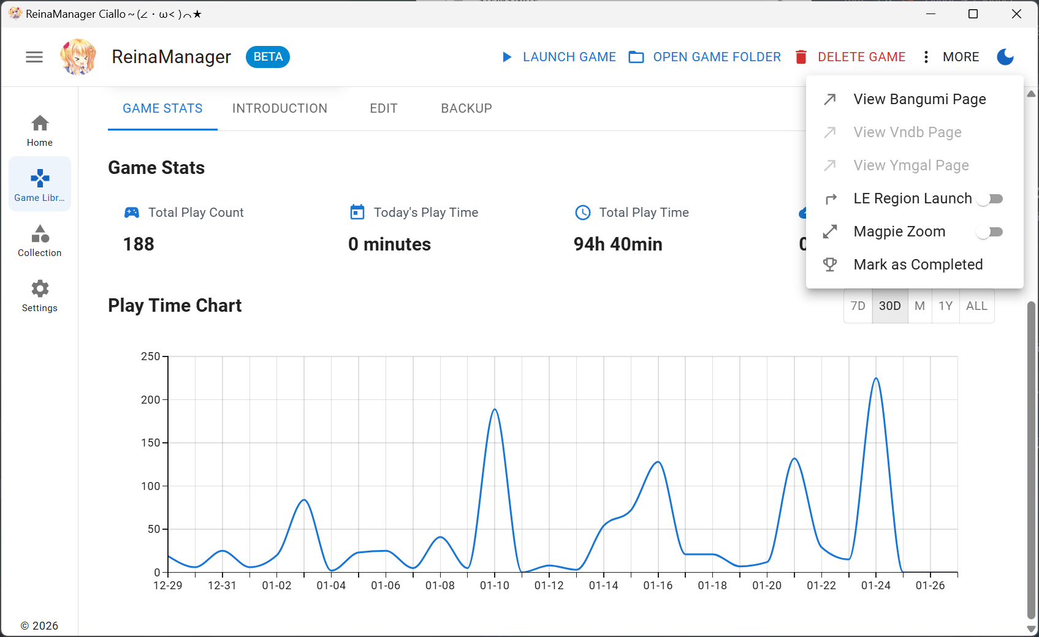1039x637 pixels.
Task: Choose View Bangumi Page menu item
Action: click(915, 99)
